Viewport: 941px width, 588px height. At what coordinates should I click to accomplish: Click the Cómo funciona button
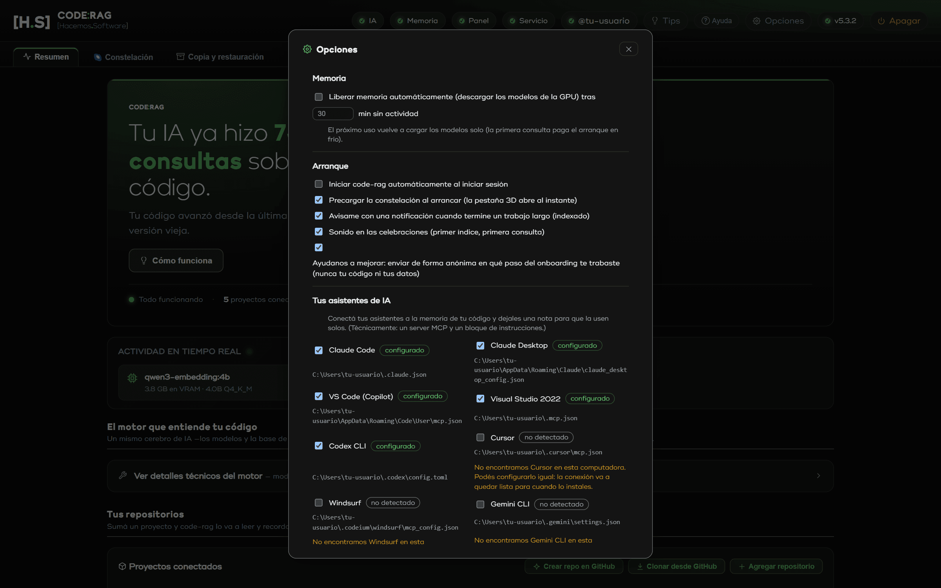point(176,260)
